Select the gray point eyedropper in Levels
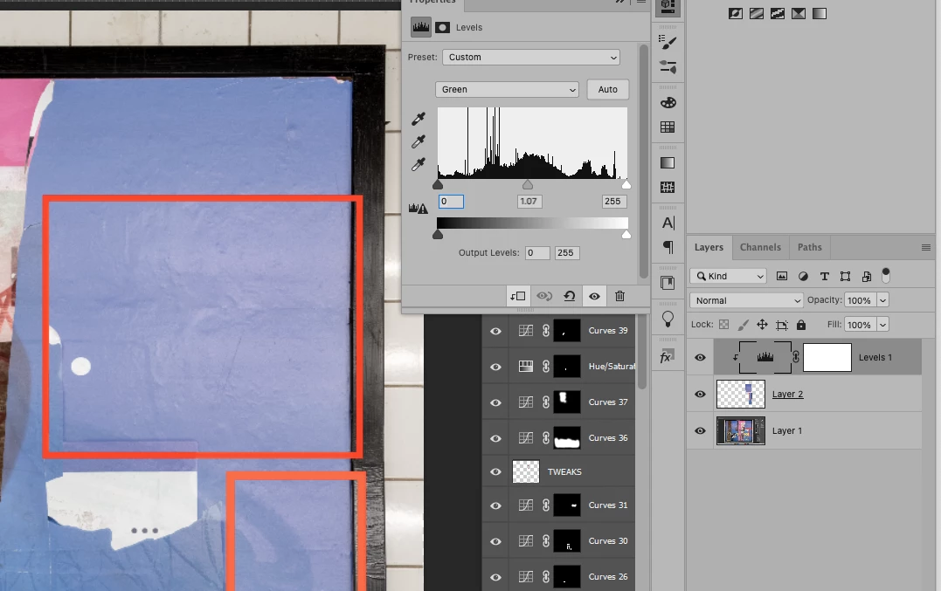Viewport: 941px width, 591px height. point(419,141)
